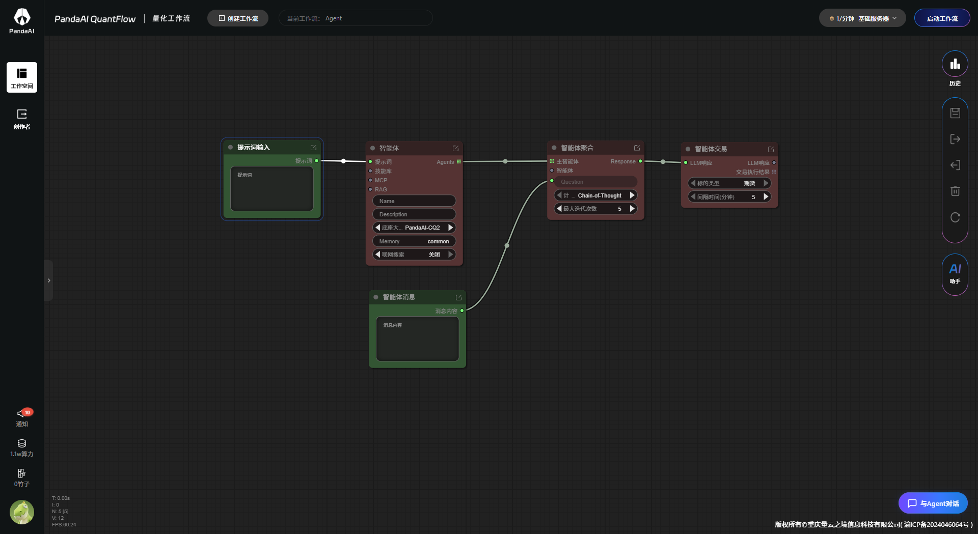Click the import workflow arrow icon

pyautogui.click(x=955, y=165)
